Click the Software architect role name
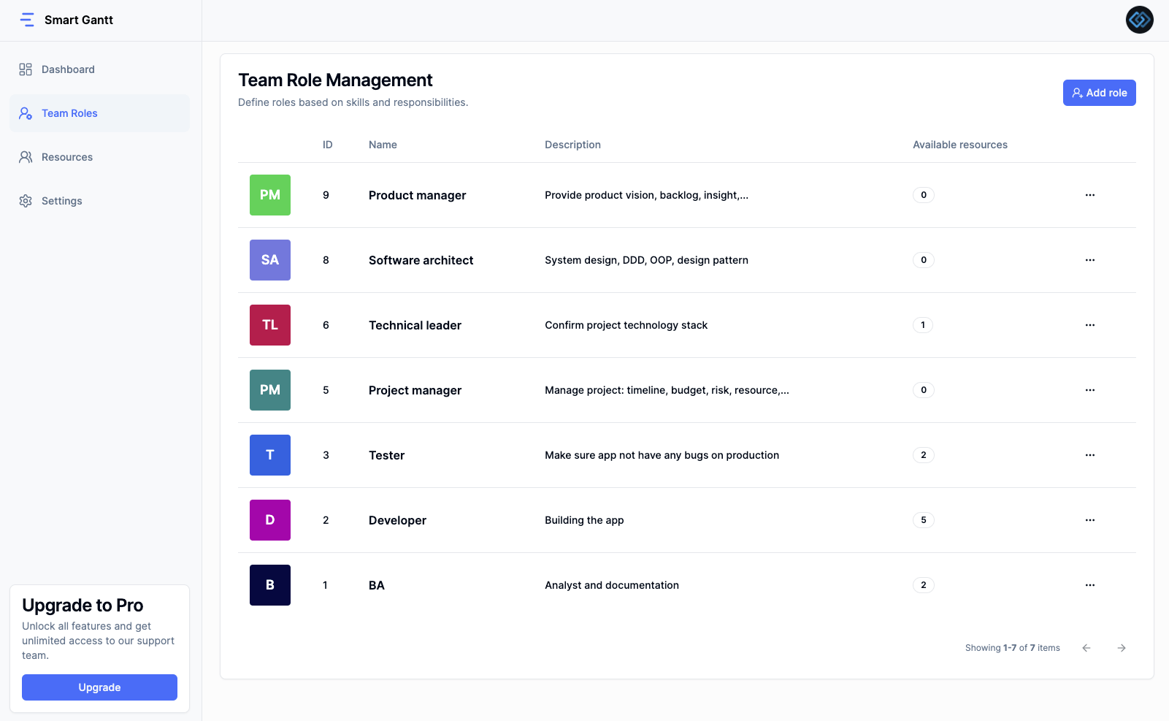 click(x=421, y=260)
